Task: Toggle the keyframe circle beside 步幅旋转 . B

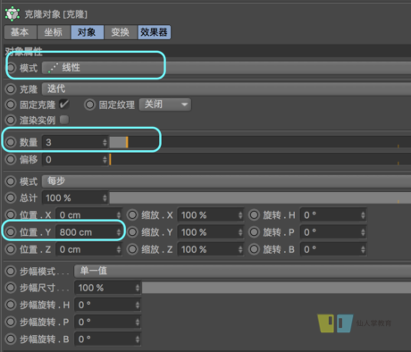Action: click(11, 339)
